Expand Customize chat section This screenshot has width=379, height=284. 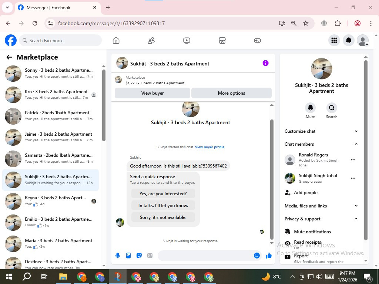pyautogui.click(x=321, y=131)
